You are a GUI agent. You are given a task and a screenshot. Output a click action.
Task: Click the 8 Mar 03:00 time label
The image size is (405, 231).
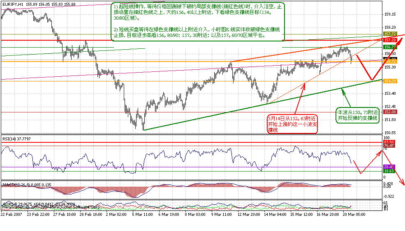click(x=195, y=215)
